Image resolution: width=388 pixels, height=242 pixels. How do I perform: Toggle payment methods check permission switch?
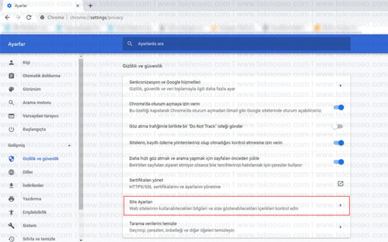point(339,143)
